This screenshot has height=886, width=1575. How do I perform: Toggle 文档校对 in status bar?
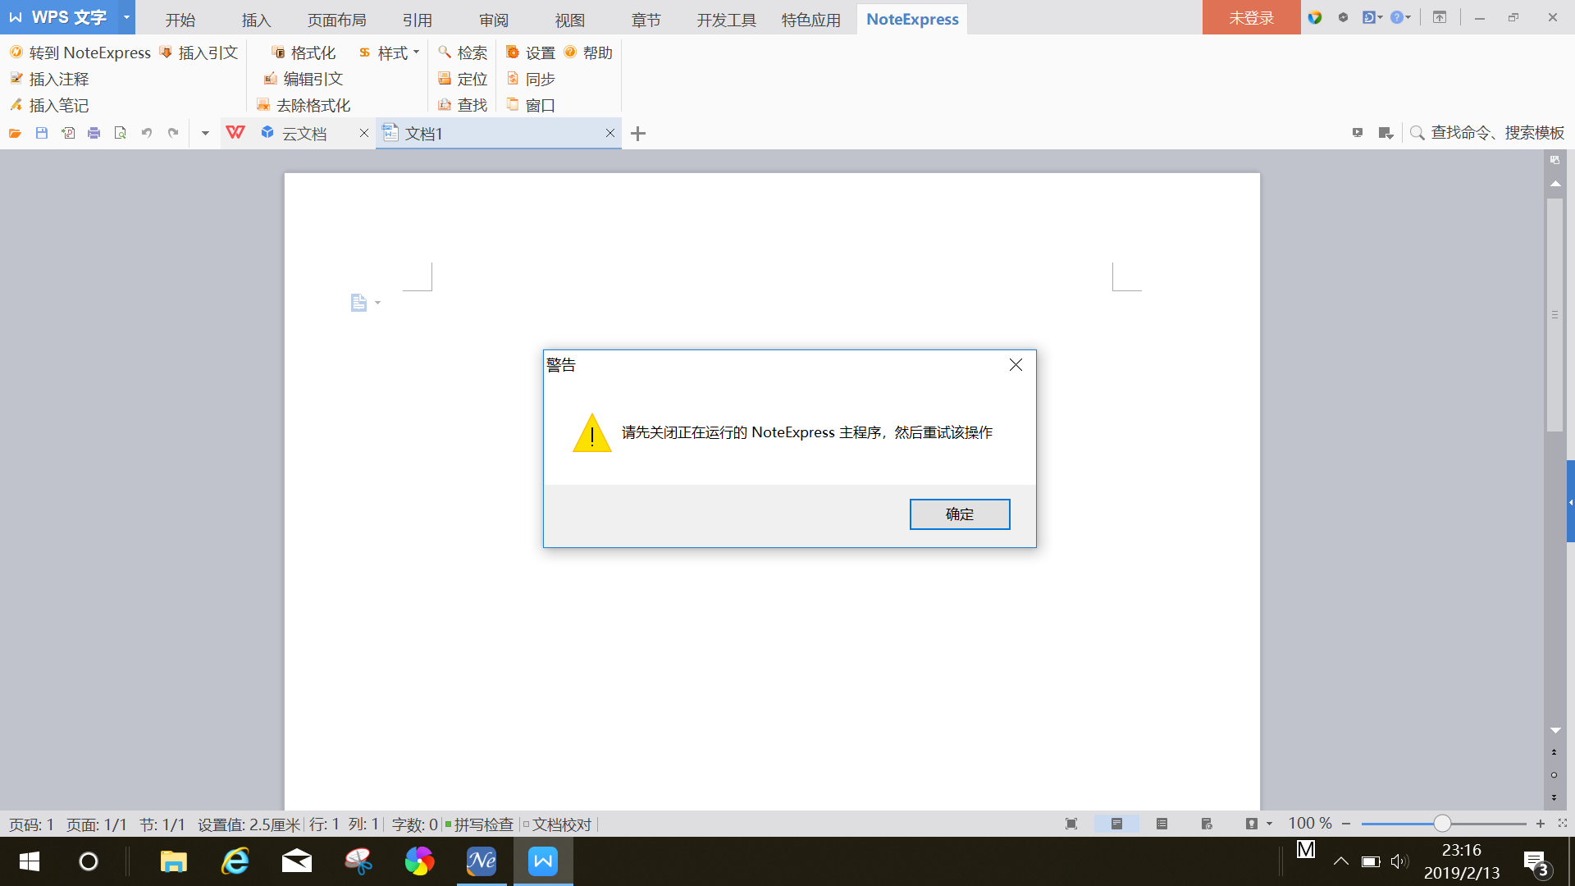(558, 824)
